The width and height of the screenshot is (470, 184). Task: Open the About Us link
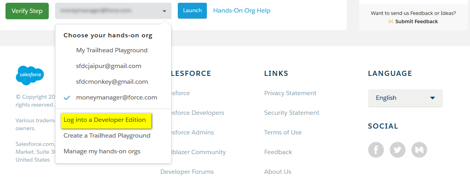click(278, 172)
